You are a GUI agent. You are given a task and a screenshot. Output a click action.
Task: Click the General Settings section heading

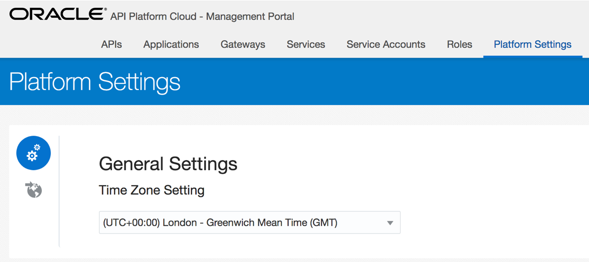tap(168, 164)
